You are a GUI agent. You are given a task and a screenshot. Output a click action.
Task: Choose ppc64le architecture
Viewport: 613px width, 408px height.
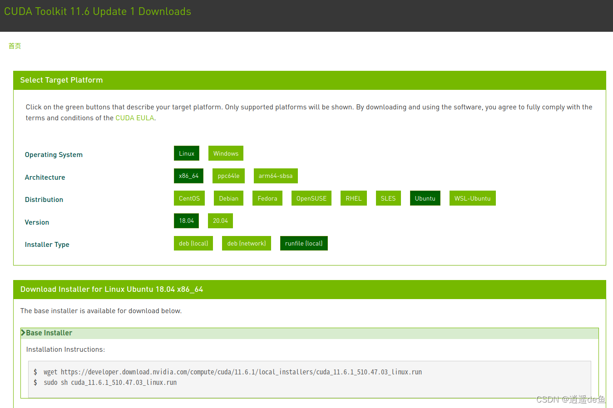coord(228,176)
